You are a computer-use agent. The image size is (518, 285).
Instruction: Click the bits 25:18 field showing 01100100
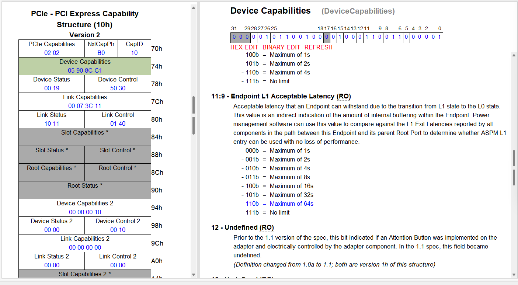(x=297, y=37)
